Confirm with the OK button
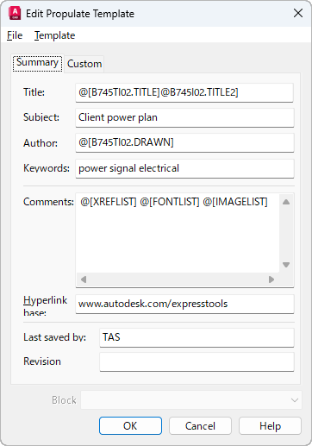 click(130, 426)
